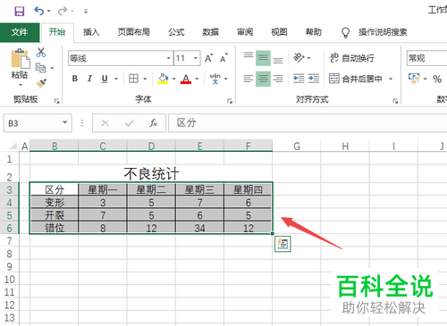Open the 对齐方式 group dialog launcher
Screen dimensions: 447x326
point(395,101)
